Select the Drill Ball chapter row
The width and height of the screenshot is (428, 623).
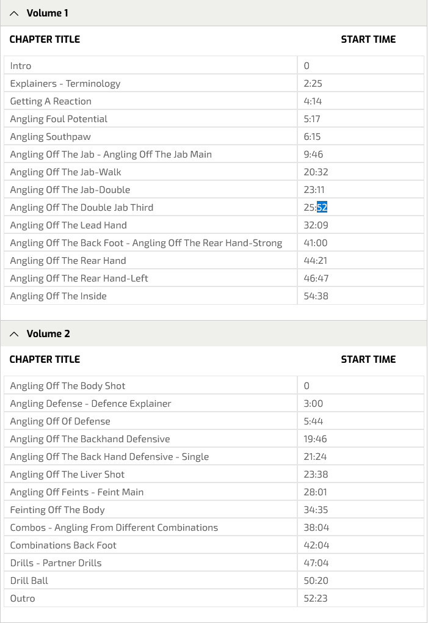click(x=214, y=580)
